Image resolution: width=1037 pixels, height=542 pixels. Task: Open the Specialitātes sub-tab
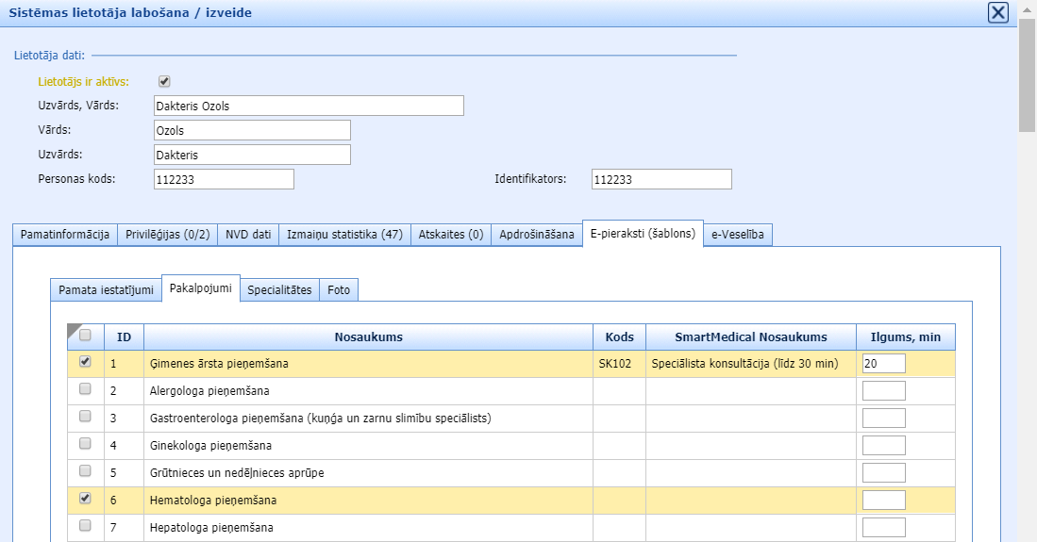click(279, 290)
